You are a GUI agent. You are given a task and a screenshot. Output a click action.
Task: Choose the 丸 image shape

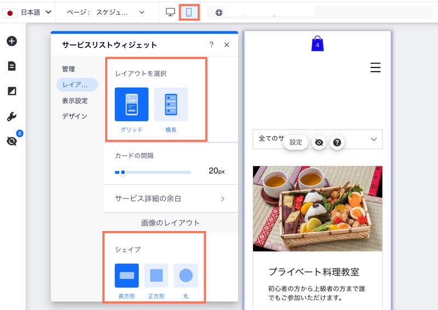pyautogui.click(x=186, y=275)
